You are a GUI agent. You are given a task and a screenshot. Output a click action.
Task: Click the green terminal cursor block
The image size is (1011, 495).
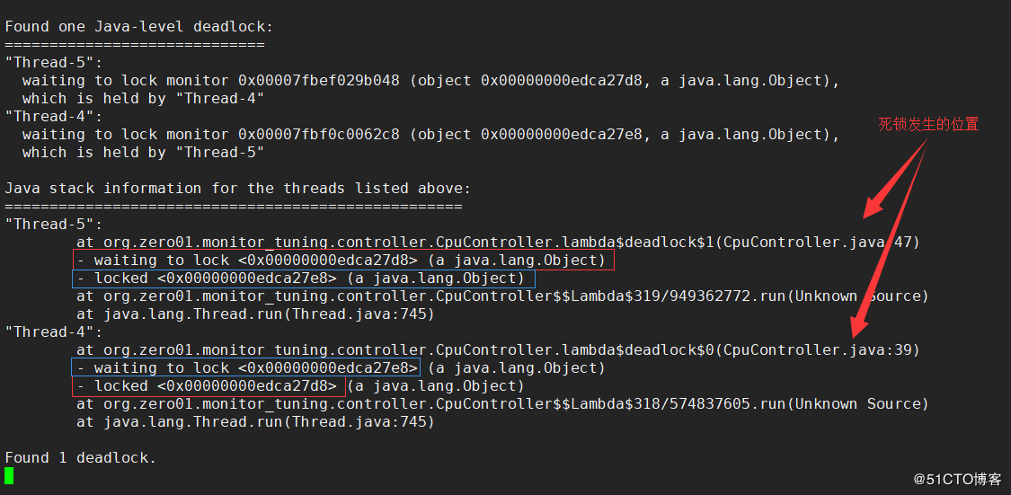(x=9, y=475)
